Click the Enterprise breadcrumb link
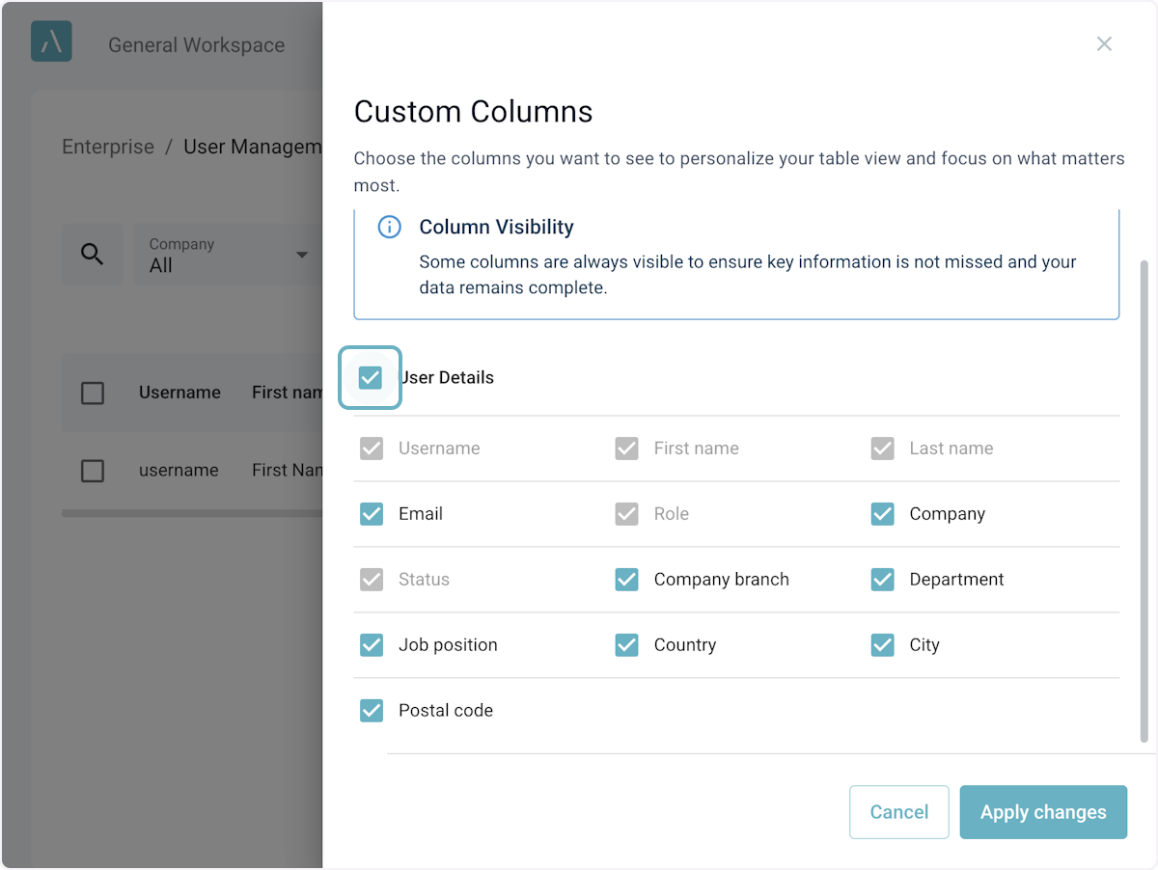The width and height of the screenshot is (1158, 870). 108,147
